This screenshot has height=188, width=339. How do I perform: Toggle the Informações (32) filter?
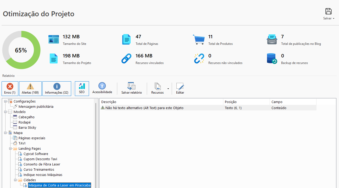57,89
